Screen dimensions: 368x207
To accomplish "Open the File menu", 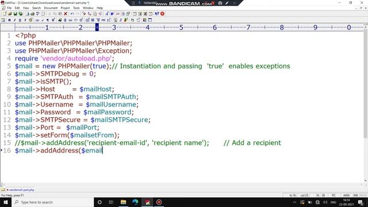I will pyautogui.click(x=9, y=8).
